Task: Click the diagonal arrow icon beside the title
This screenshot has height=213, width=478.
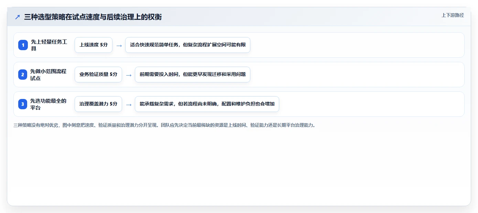Action: click(x=18, y=17)
